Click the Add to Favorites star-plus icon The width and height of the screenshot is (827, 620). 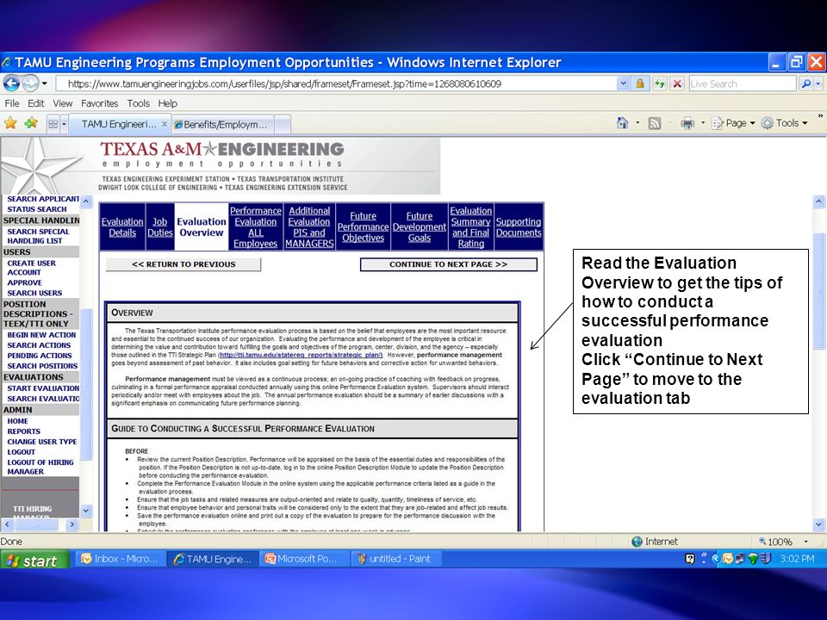(31, 123)
